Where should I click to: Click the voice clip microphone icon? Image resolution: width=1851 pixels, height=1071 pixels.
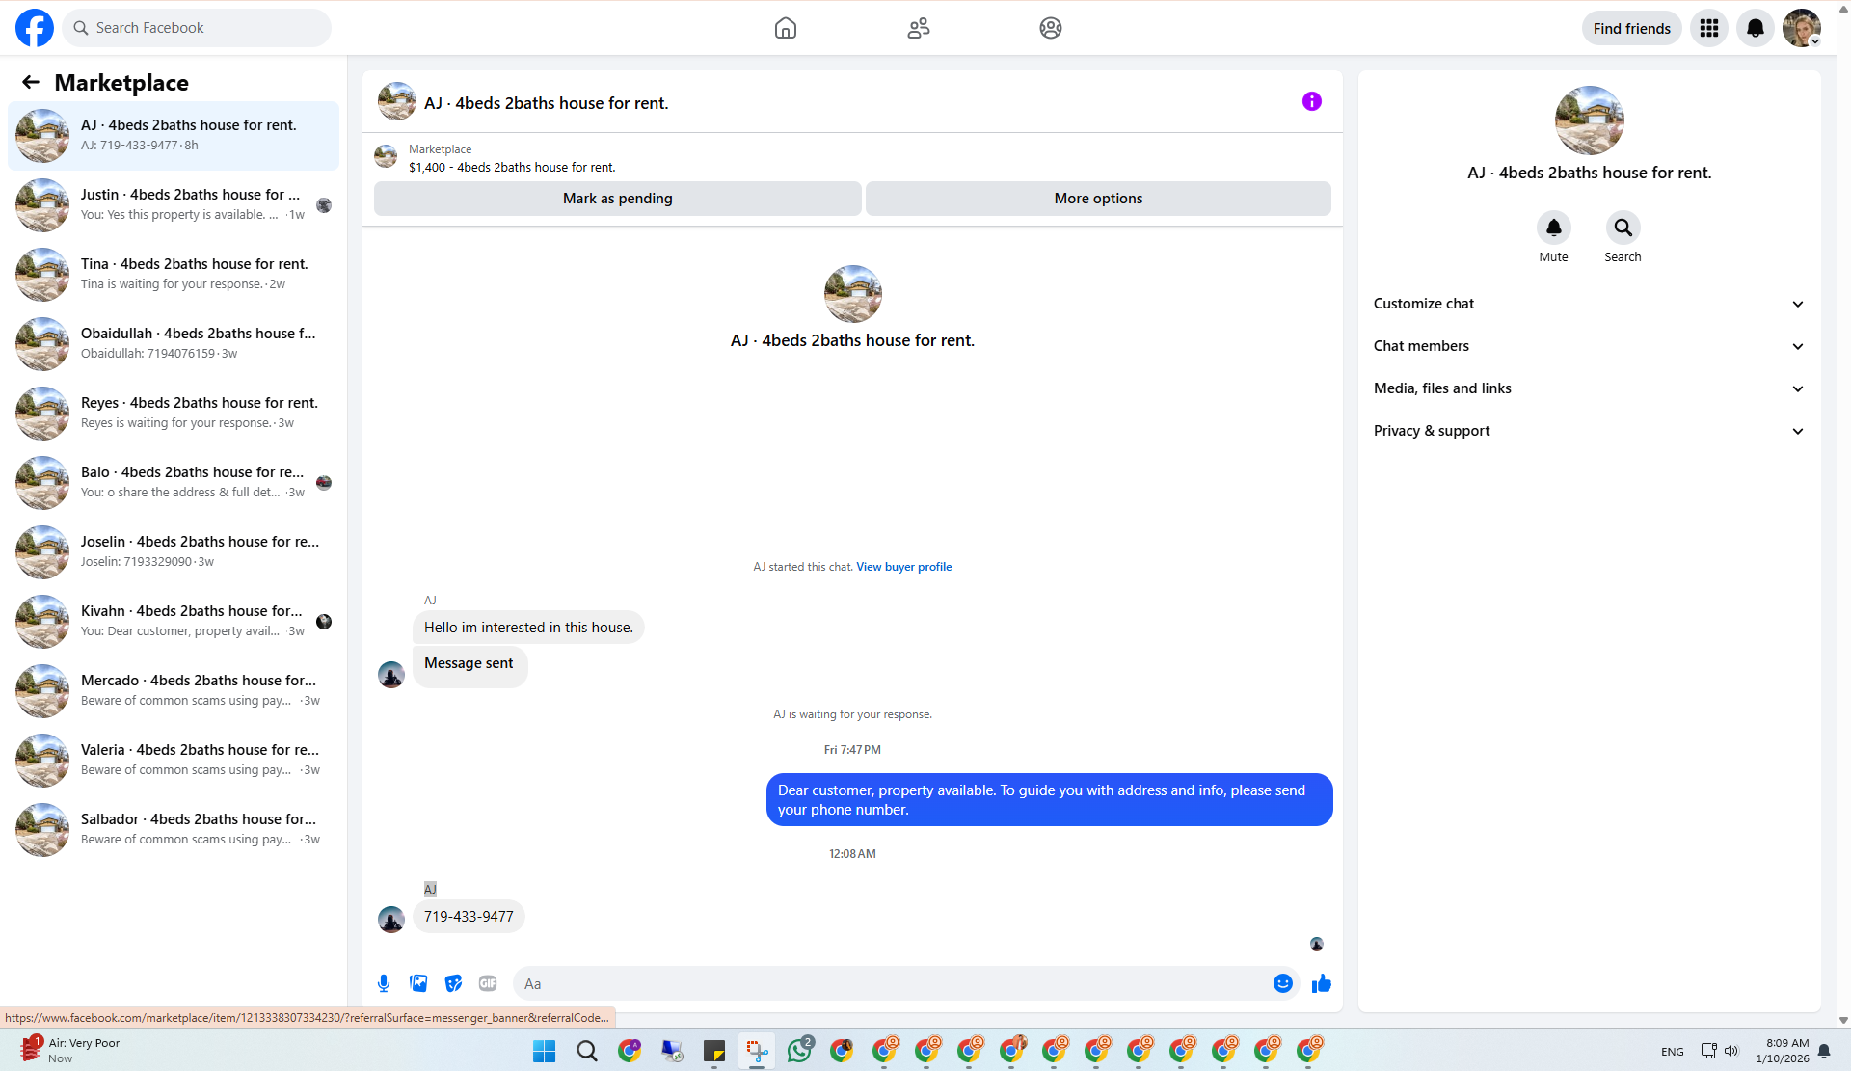point(384,983)
